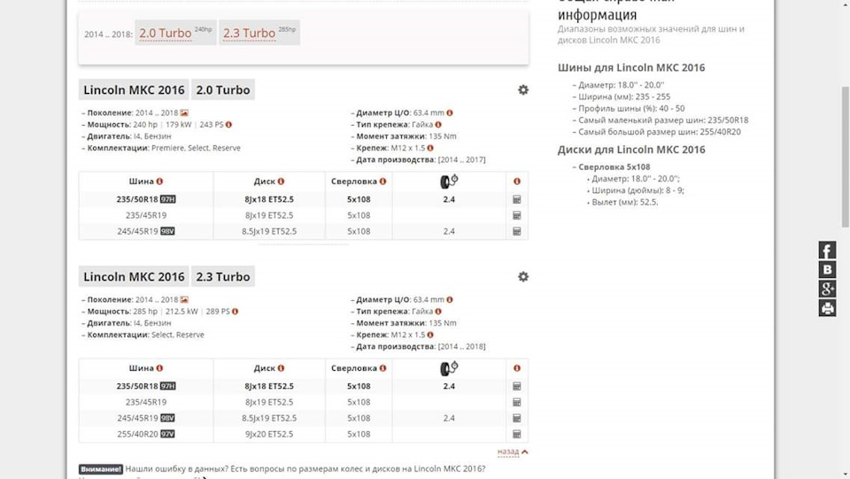Open the 2.3 Turbo engine link

tap(249, 33)
